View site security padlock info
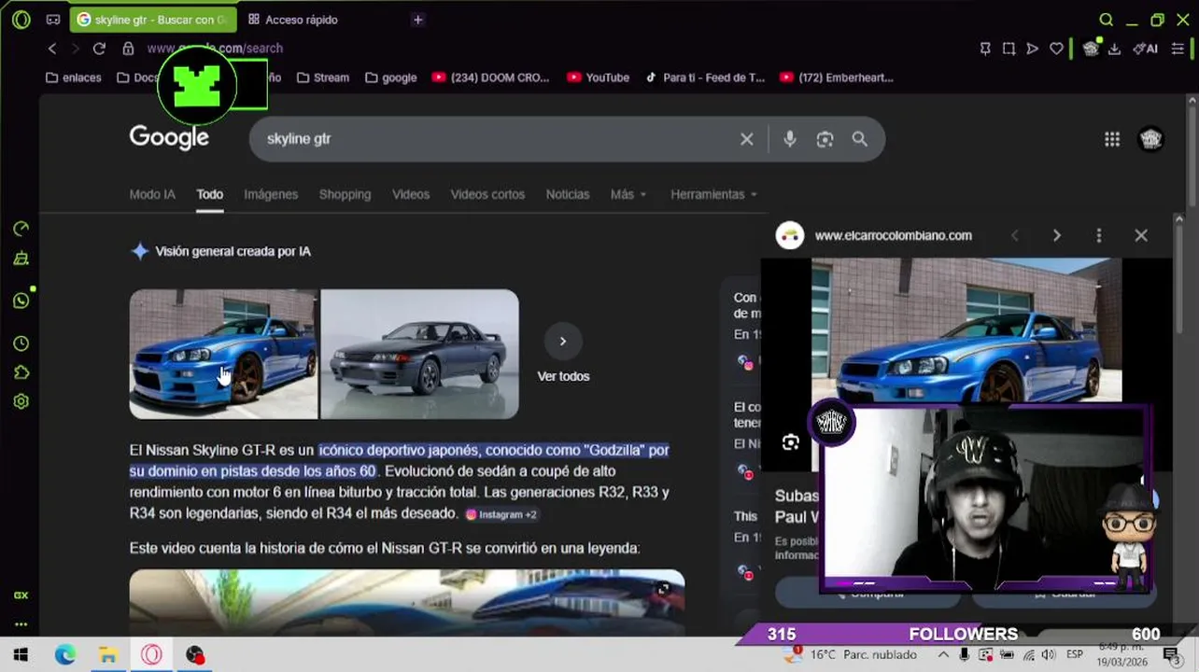The width and height of the screenshot is (1199, 672). (128, 49)
